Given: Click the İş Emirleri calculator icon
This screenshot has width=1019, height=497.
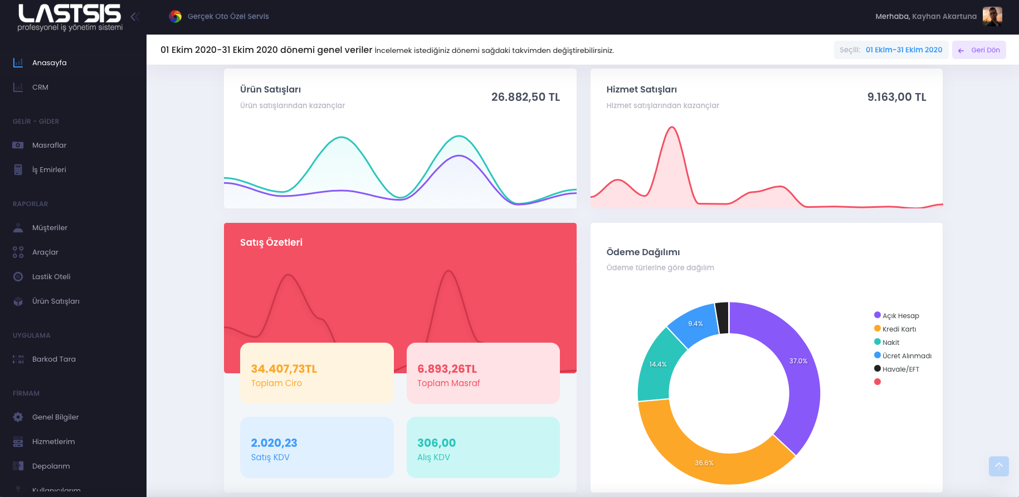Looking at the screenshot, I should [x=18, y=169].
